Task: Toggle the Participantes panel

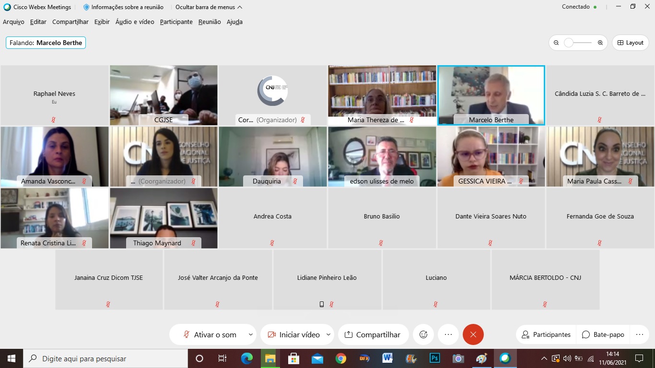Action: [x=546, y=334]
